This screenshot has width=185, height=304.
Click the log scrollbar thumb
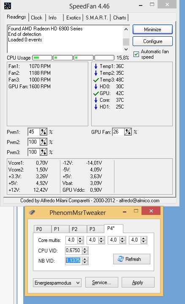tap(126, 42)
